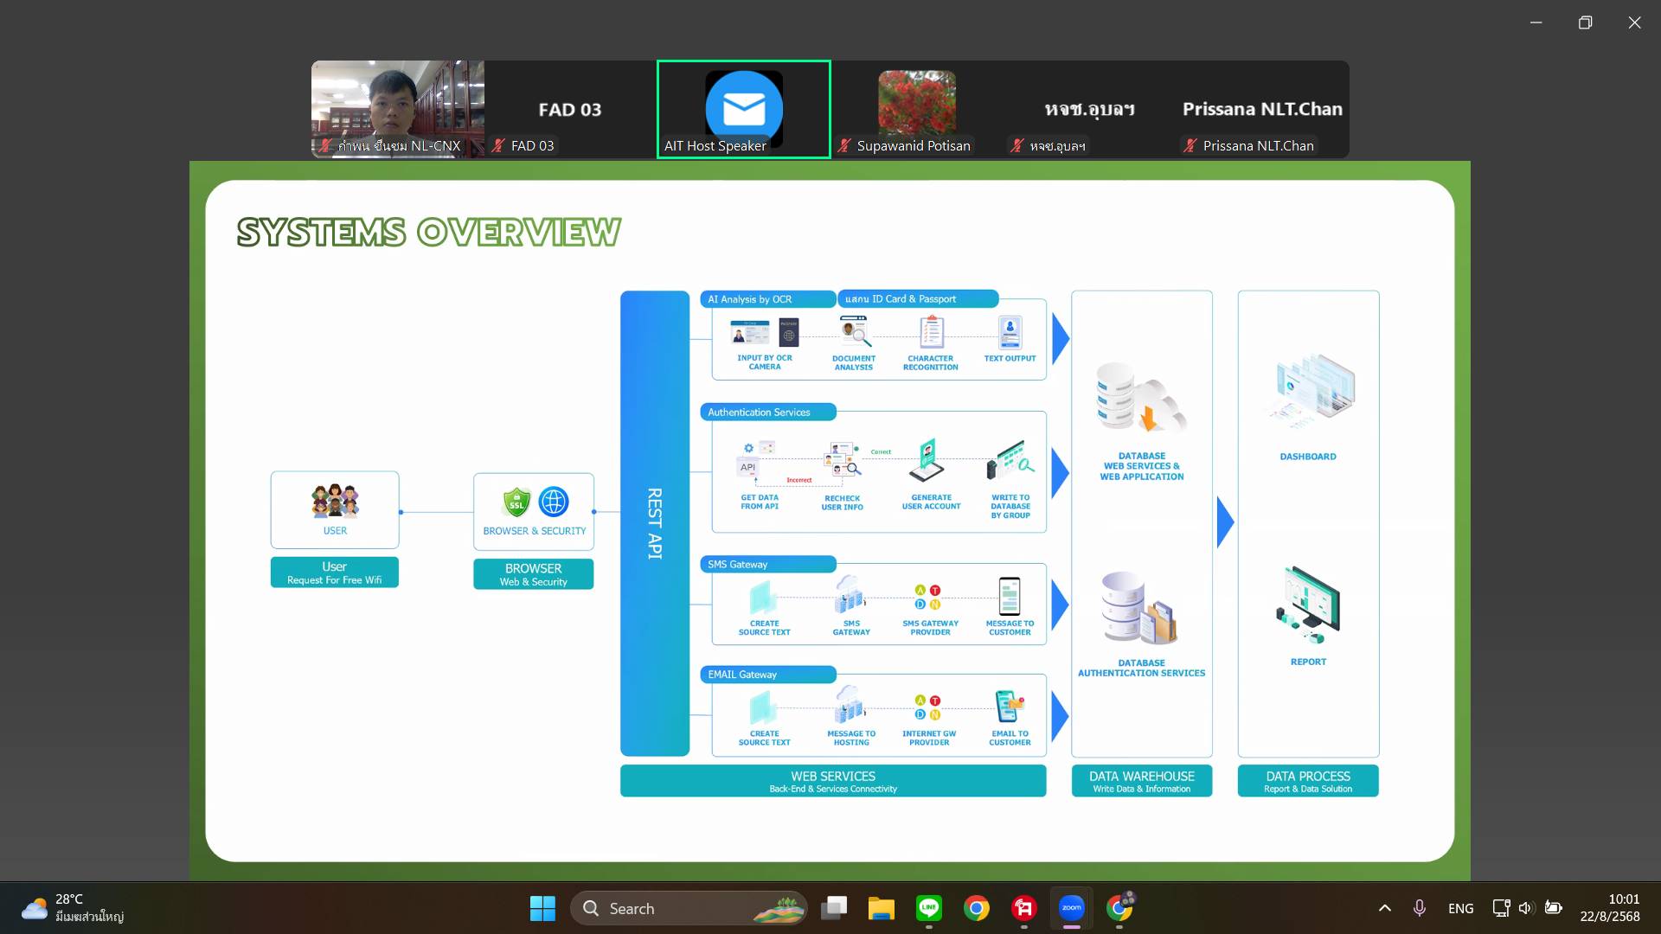Switch to Zoom app in taskbar
Viewport: 1661px width, 934px height.
(x=1071, y=908)
